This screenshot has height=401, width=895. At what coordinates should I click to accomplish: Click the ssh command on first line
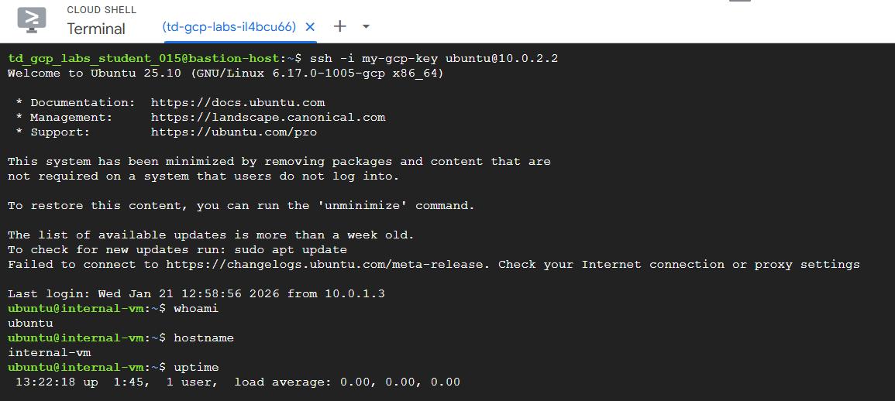pyautogui.click(x=434, y=58)
